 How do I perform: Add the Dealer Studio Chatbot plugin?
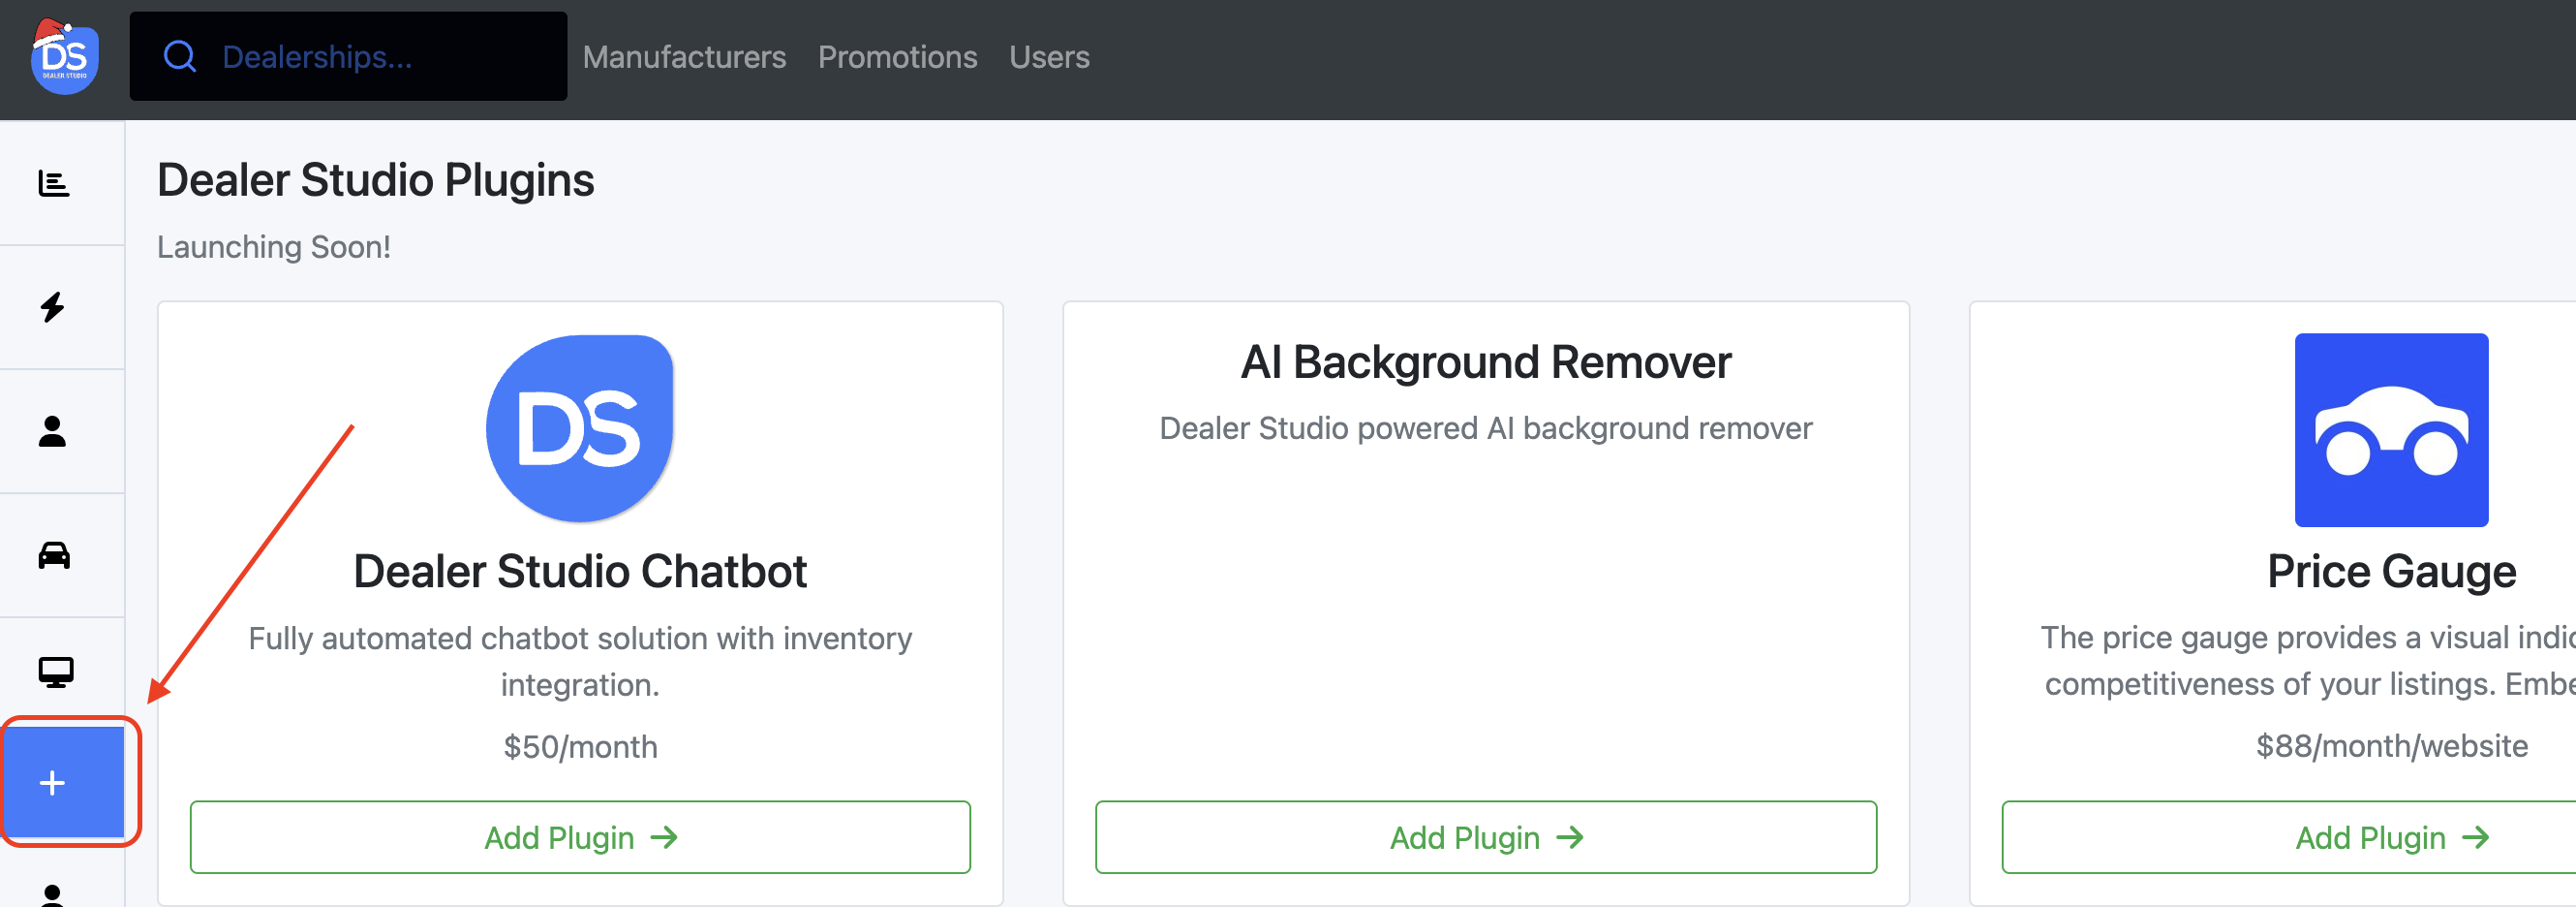coord(580,837)
